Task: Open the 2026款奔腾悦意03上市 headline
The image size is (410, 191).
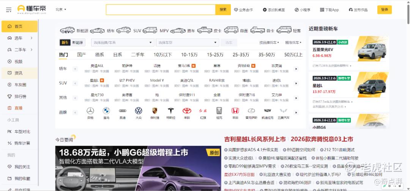Action: 322,139
